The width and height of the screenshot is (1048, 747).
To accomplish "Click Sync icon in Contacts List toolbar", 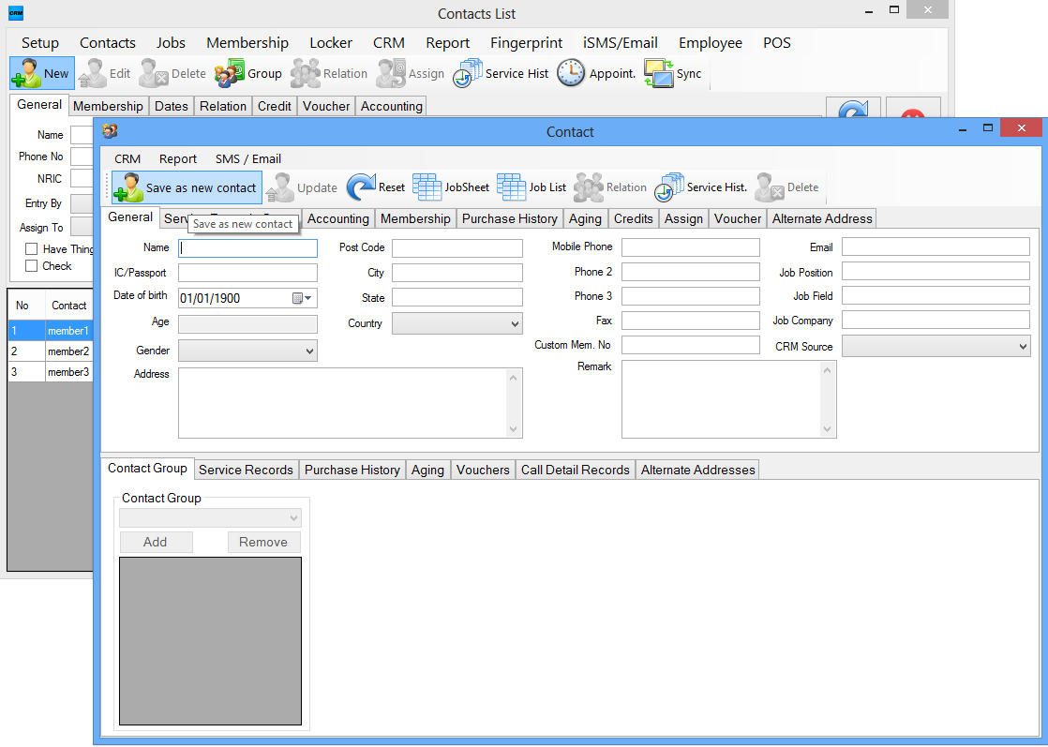I will pos(658,73).
